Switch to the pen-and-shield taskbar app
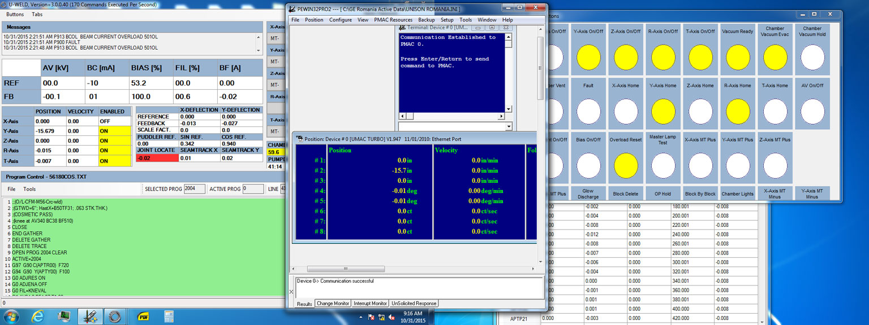This screenshot has height=325, width=869. coord(89,316)
